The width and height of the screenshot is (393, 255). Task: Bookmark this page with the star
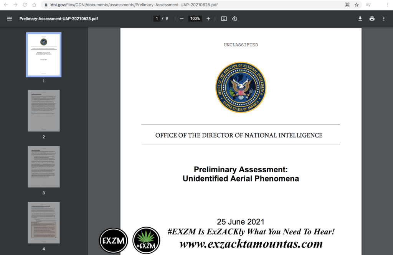[x=357, y=5]
